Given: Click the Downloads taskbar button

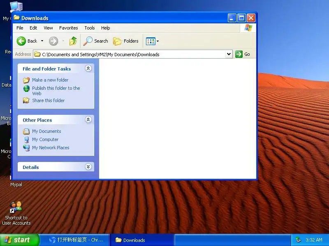Looking at the screenshot, I should click(142, 240).
